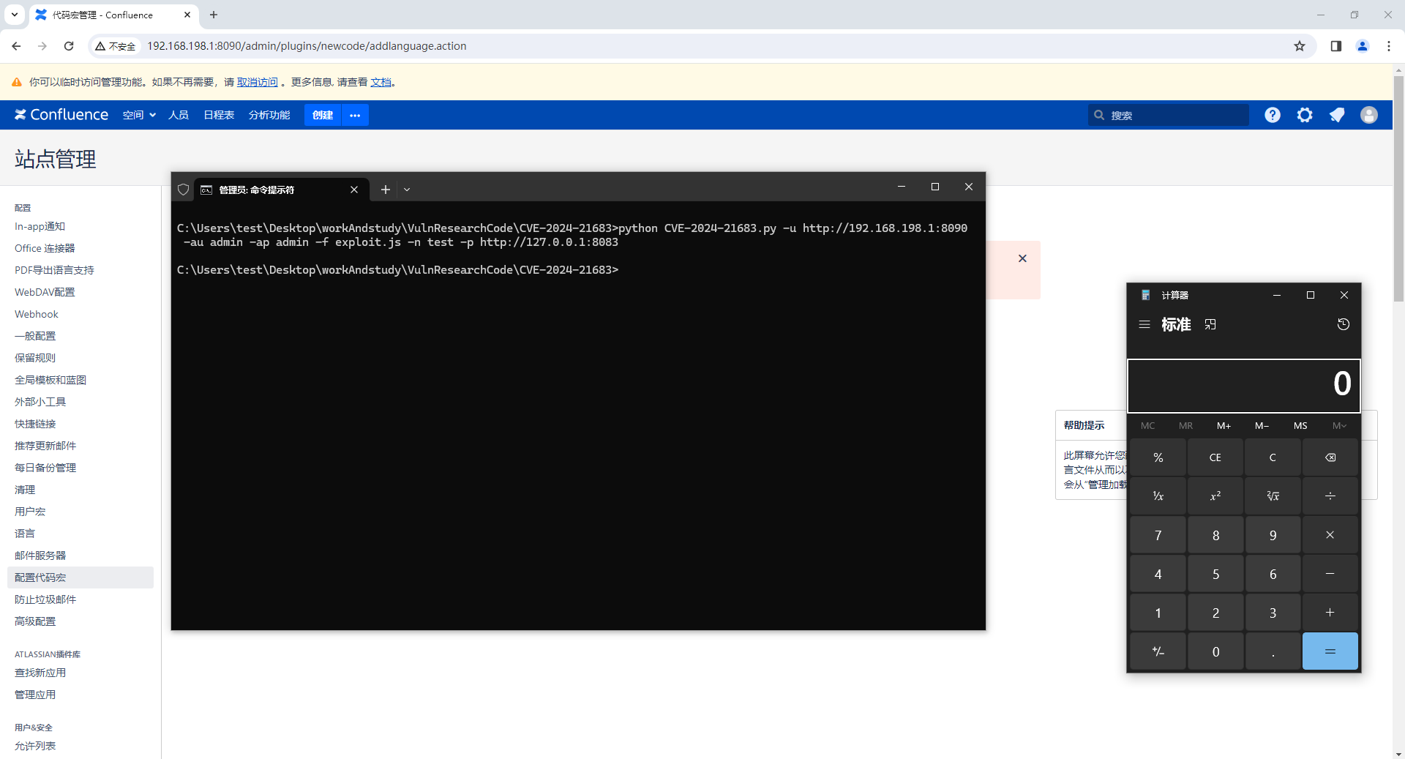The height and width of the screenshot is (759, 1405).
Task: Click the calculator hamburger navigation menu
Action: (1144, 324)
